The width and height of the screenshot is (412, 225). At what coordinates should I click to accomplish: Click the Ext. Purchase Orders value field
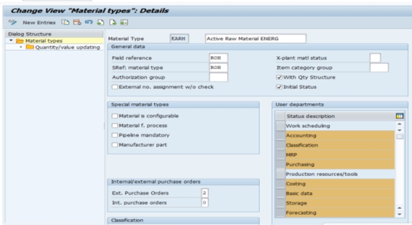205,193
